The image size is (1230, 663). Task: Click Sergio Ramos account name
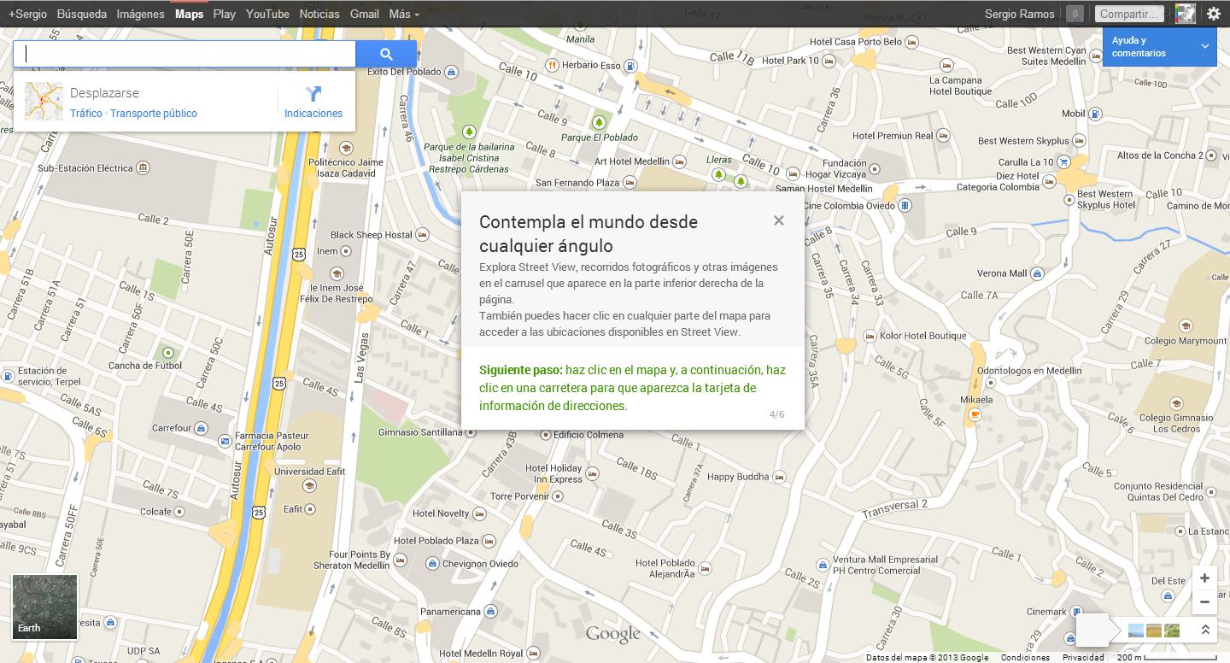pos(1020,14)
